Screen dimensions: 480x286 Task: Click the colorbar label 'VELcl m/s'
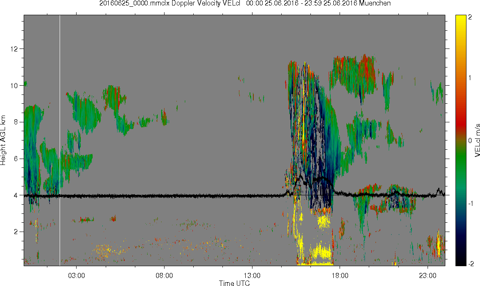(x=477, y=140)
